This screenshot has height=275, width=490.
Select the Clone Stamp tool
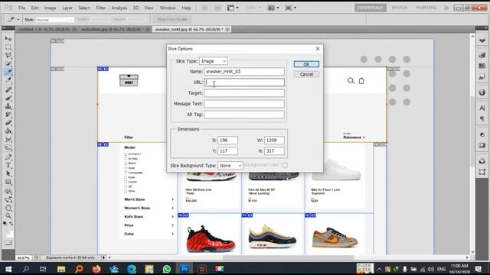point(8,106)
